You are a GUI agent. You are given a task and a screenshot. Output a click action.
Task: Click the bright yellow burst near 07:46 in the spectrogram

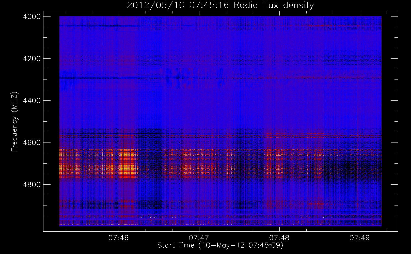pyautogui.click(x=126, y=164)
